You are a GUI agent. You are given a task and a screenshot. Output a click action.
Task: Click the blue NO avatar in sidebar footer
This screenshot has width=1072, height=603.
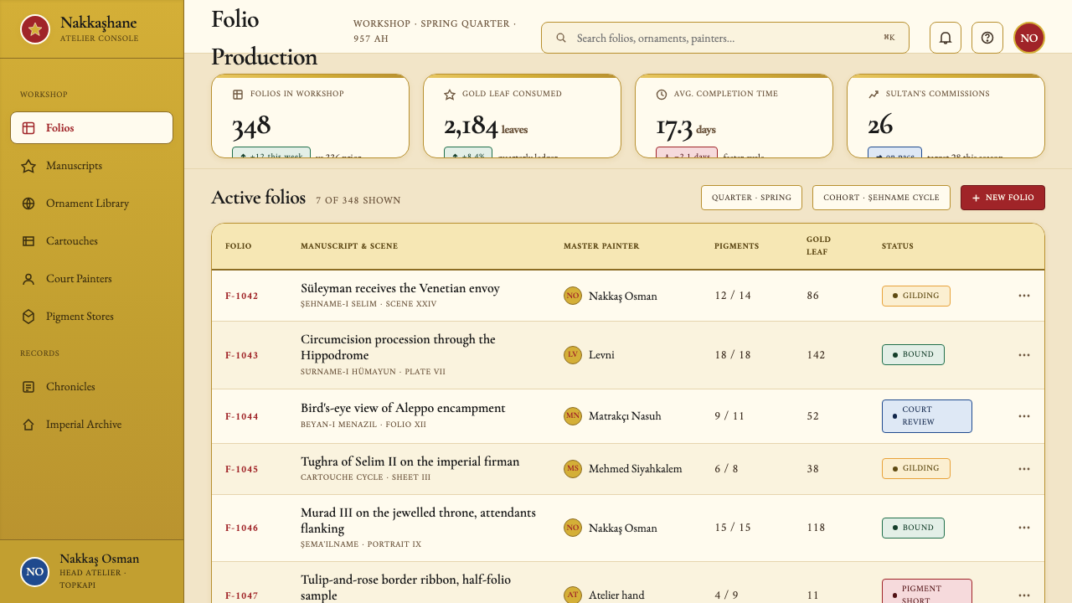[x=35, y=572]
